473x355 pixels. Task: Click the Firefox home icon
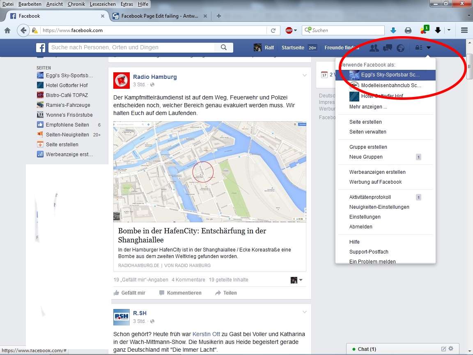click(x=7, y=30)
